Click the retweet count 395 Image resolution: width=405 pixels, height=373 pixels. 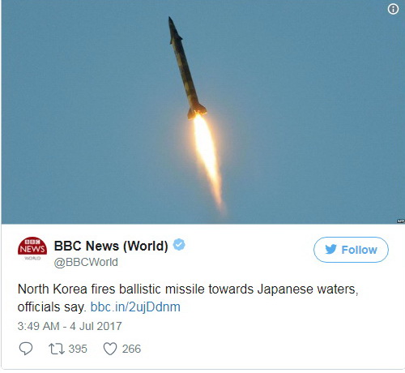78,349
